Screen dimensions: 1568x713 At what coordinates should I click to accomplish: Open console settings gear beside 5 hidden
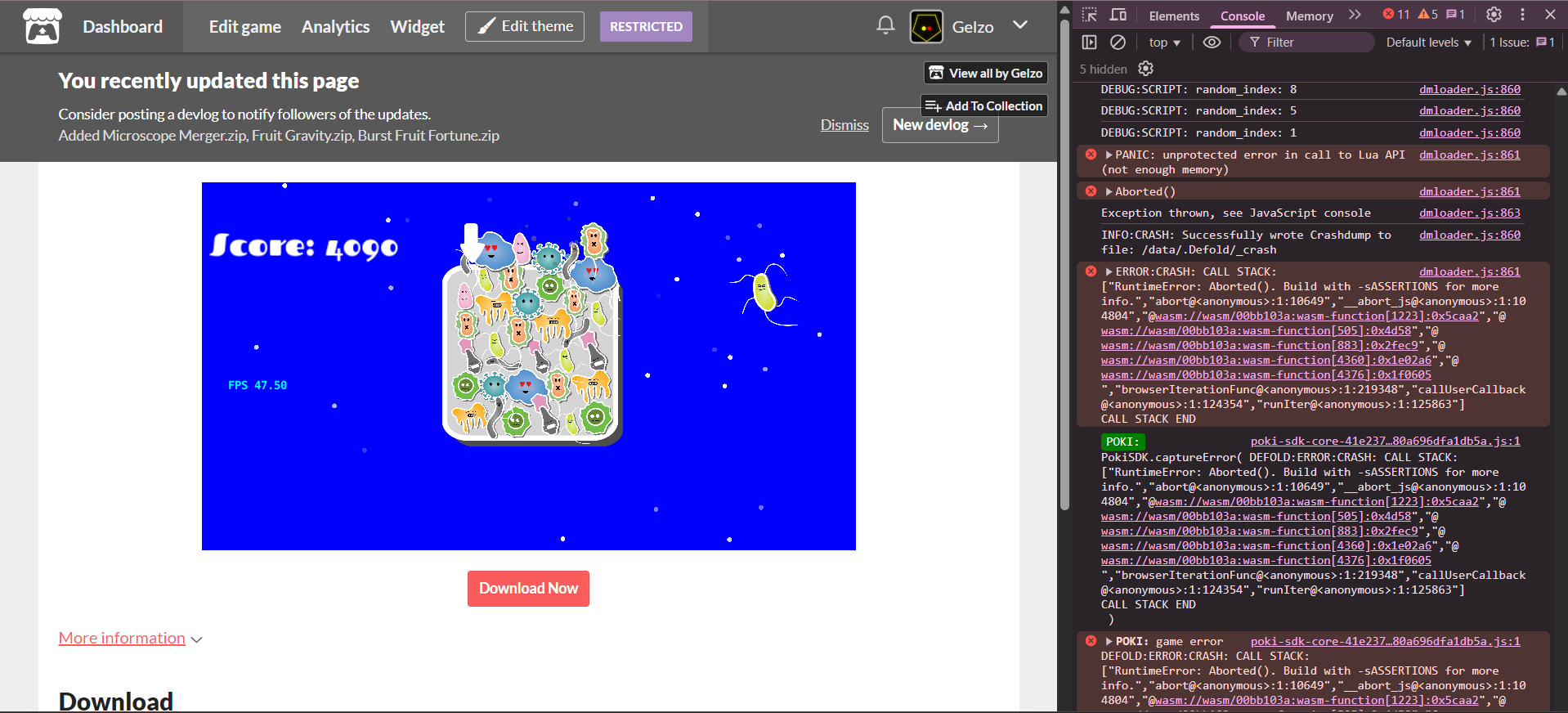[1145, 69]
